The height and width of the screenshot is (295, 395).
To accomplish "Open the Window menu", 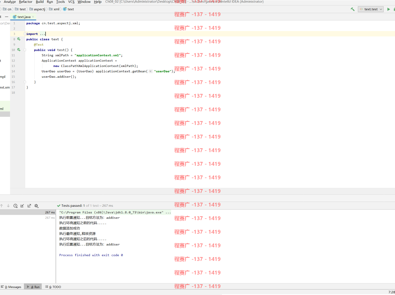I will [84, 2].
